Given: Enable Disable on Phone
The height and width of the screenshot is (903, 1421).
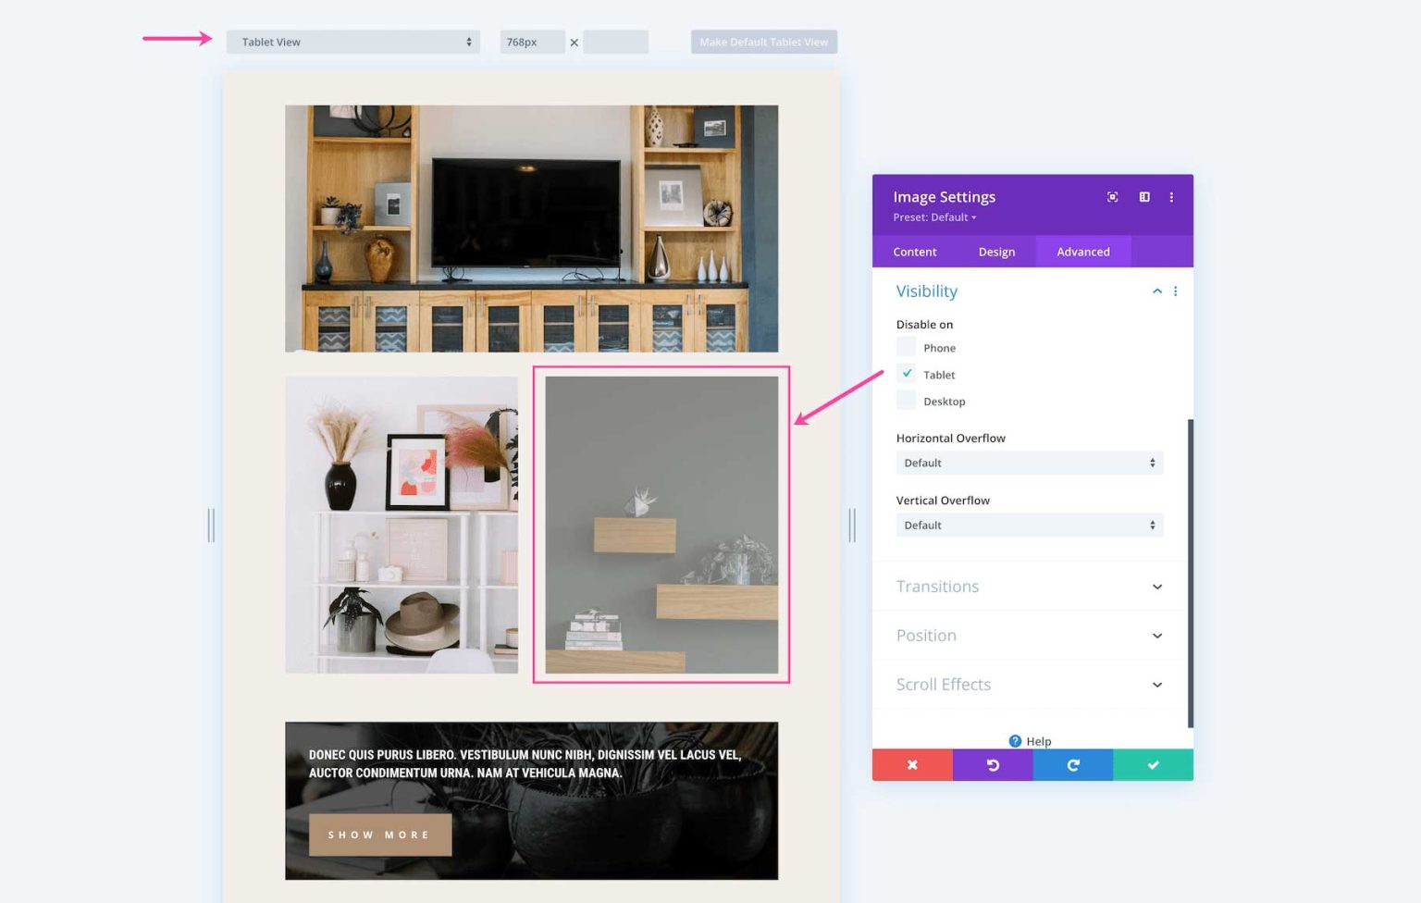Looking at the screenshot, I should pos(906,346).
